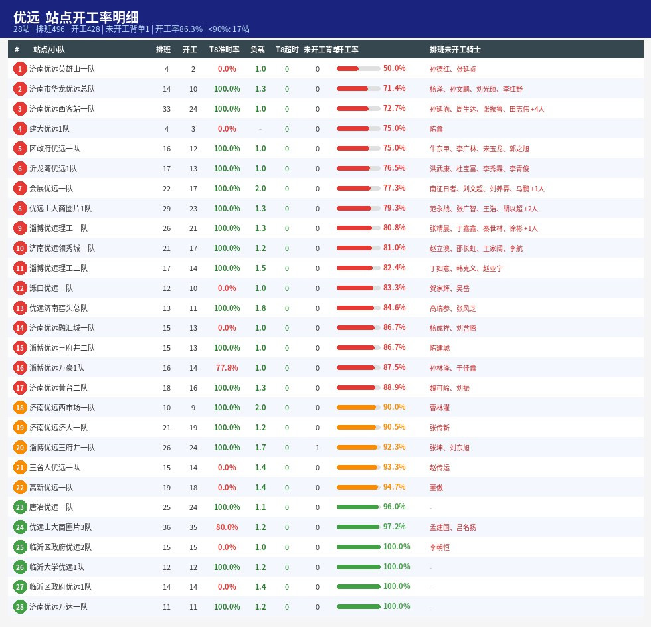Click 80.0% on-time rate for 优远山大商圈片3队
This screenshot has height=627, width=651.
[227, 527]
